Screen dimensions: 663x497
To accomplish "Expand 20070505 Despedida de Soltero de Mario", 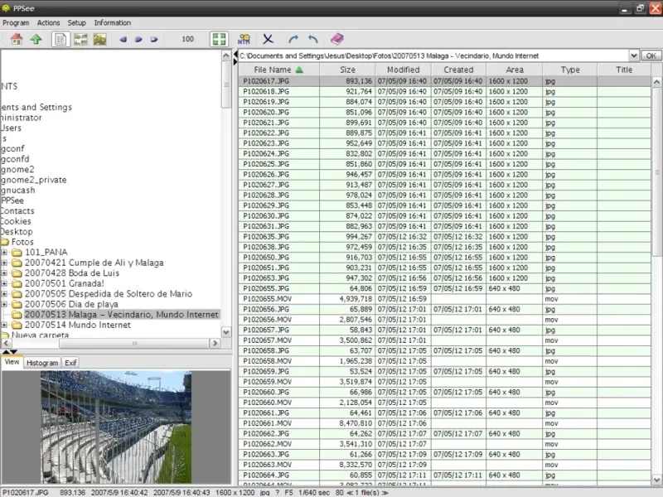I will (4, 294).
